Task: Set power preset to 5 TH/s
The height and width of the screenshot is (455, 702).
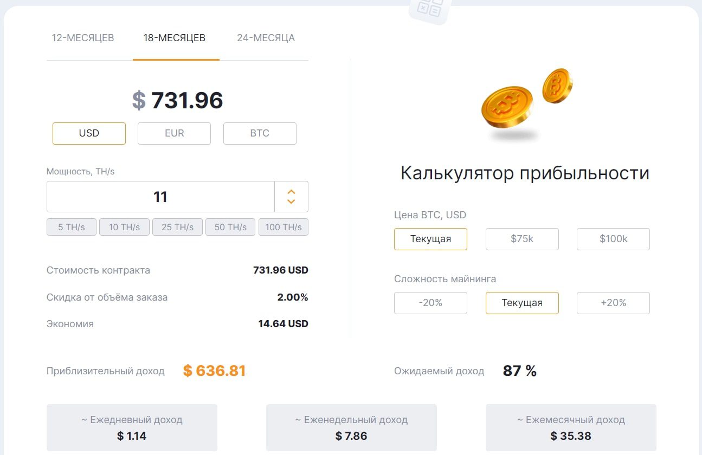Action: coord(72,227)
